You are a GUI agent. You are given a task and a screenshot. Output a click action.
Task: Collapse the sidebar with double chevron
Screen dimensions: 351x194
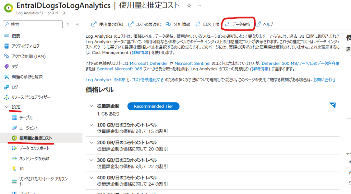tap(77, 24)
